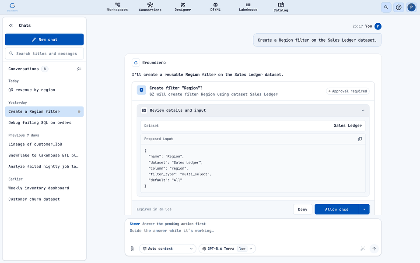Open Lineage of customer_360 conversation

pyautogui.click(x=44, y=144)
